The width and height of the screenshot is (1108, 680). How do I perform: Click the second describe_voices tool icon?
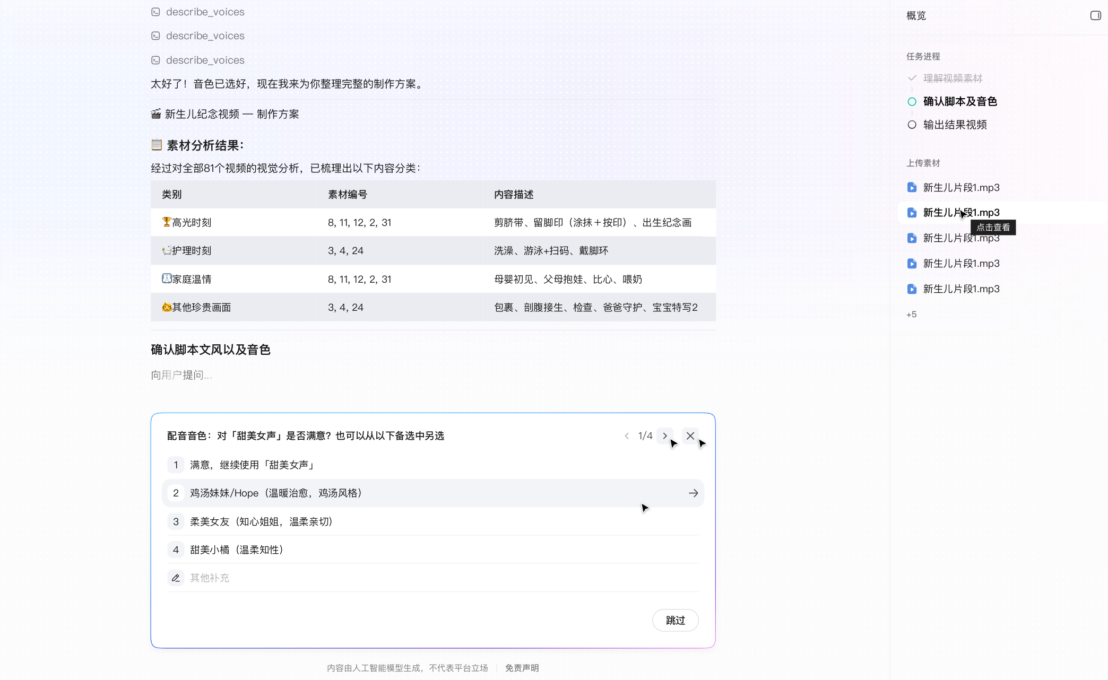pos(155,36)
